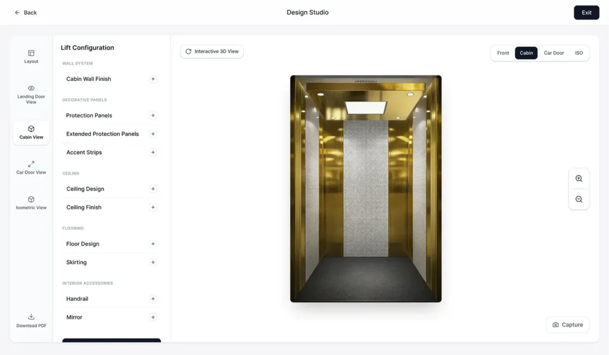
Task: Select Isometric View in sidebar
Action: tap(31, 200)
